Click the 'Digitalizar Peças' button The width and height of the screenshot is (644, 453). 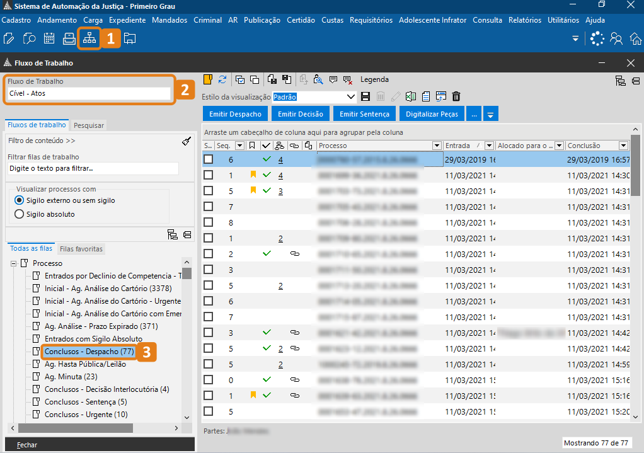point(432,114)
